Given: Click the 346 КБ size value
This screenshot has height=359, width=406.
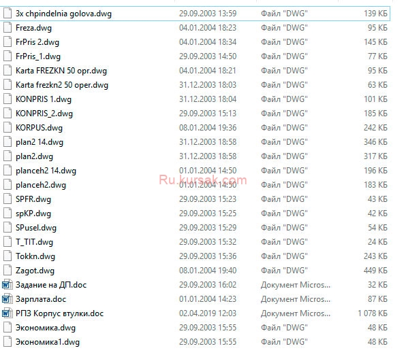Looking at the screenshot, I should pos(375,141).
